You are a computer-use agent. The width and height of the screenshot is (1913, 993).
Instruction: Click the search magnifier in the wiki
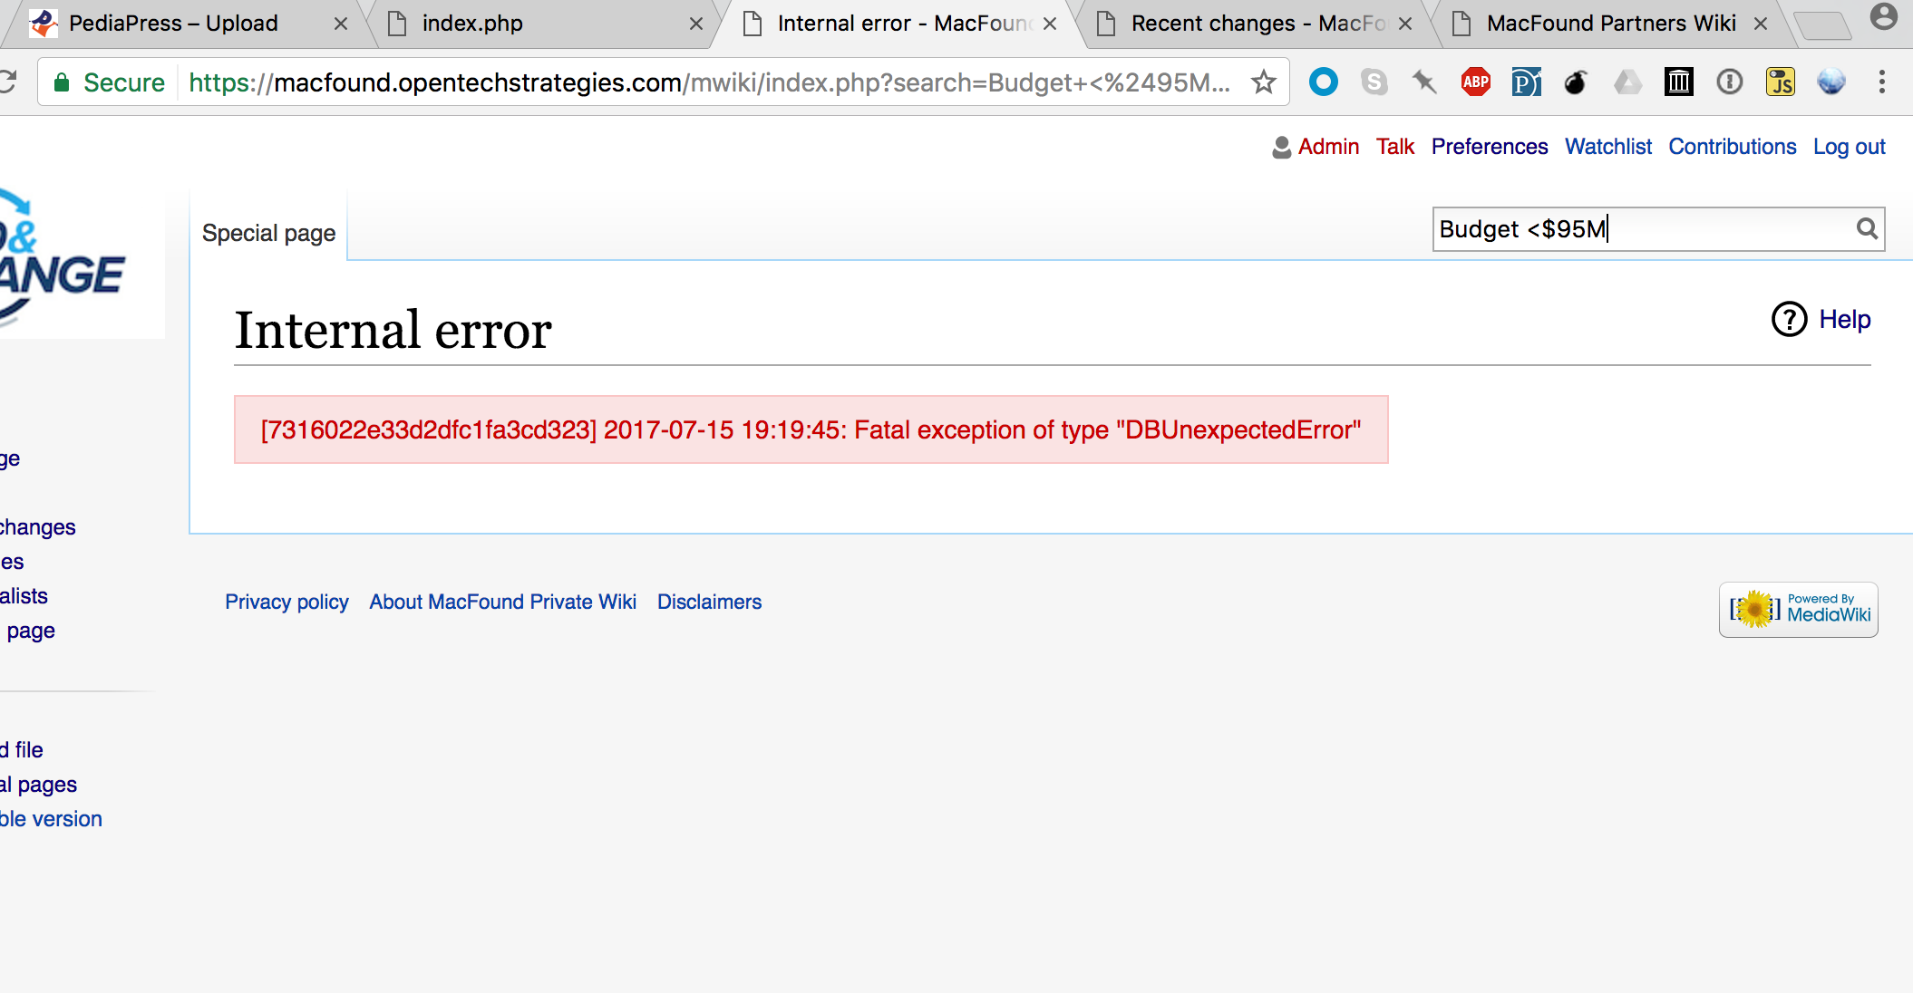1866,228
